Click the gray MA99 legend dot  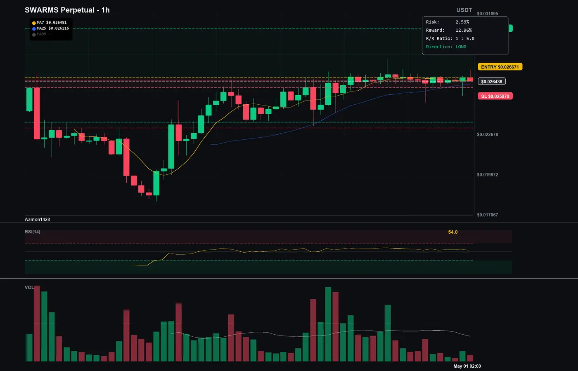tap(34, 35)
